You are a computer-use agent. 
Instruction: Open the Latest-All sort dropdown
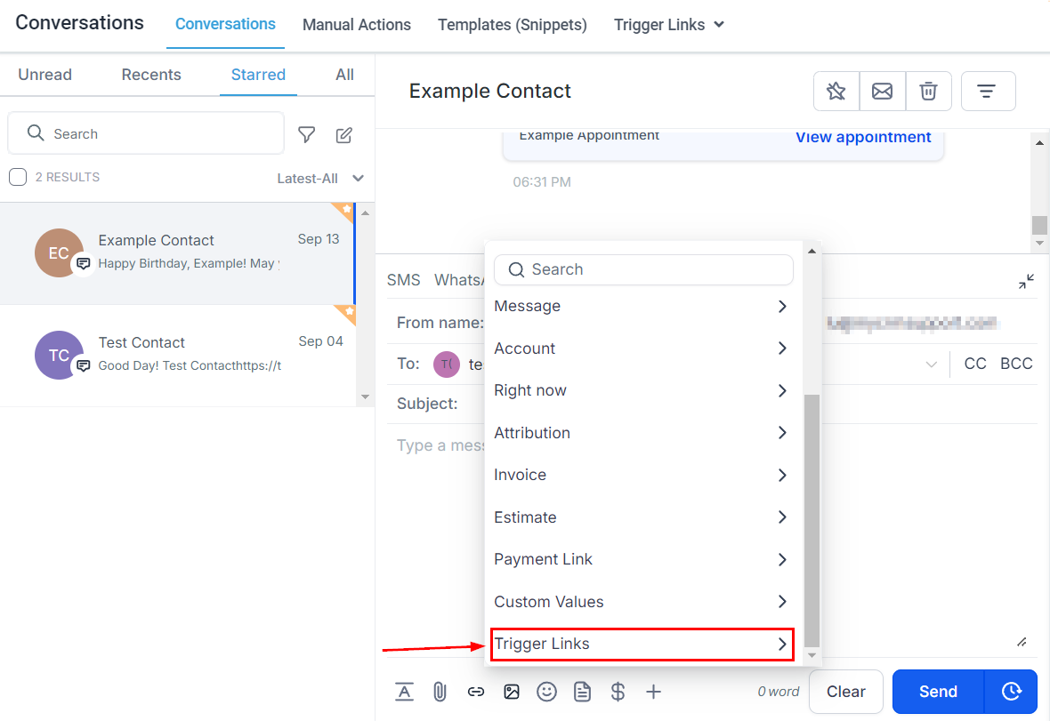[x=320, y=179]
